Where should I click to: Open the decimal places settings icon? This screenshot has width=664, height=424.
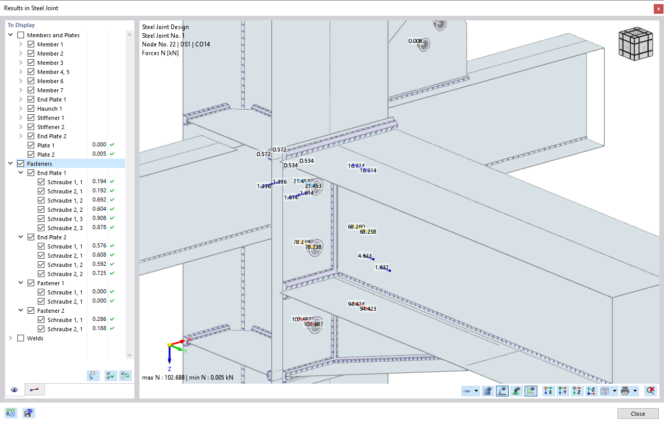click(11, 413)
